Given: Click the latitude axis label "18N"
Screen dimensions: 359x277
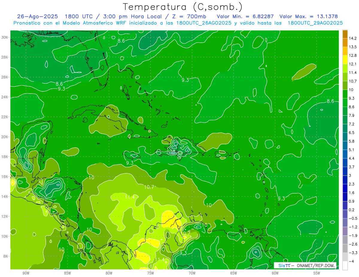Looking at the screenshot, I should [5, 157].
